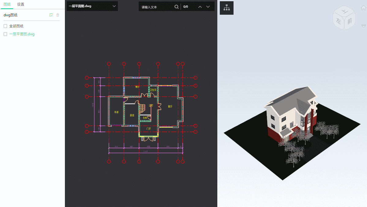Click the magnifier search icon
367x207 pixels.
pos(177,7)
